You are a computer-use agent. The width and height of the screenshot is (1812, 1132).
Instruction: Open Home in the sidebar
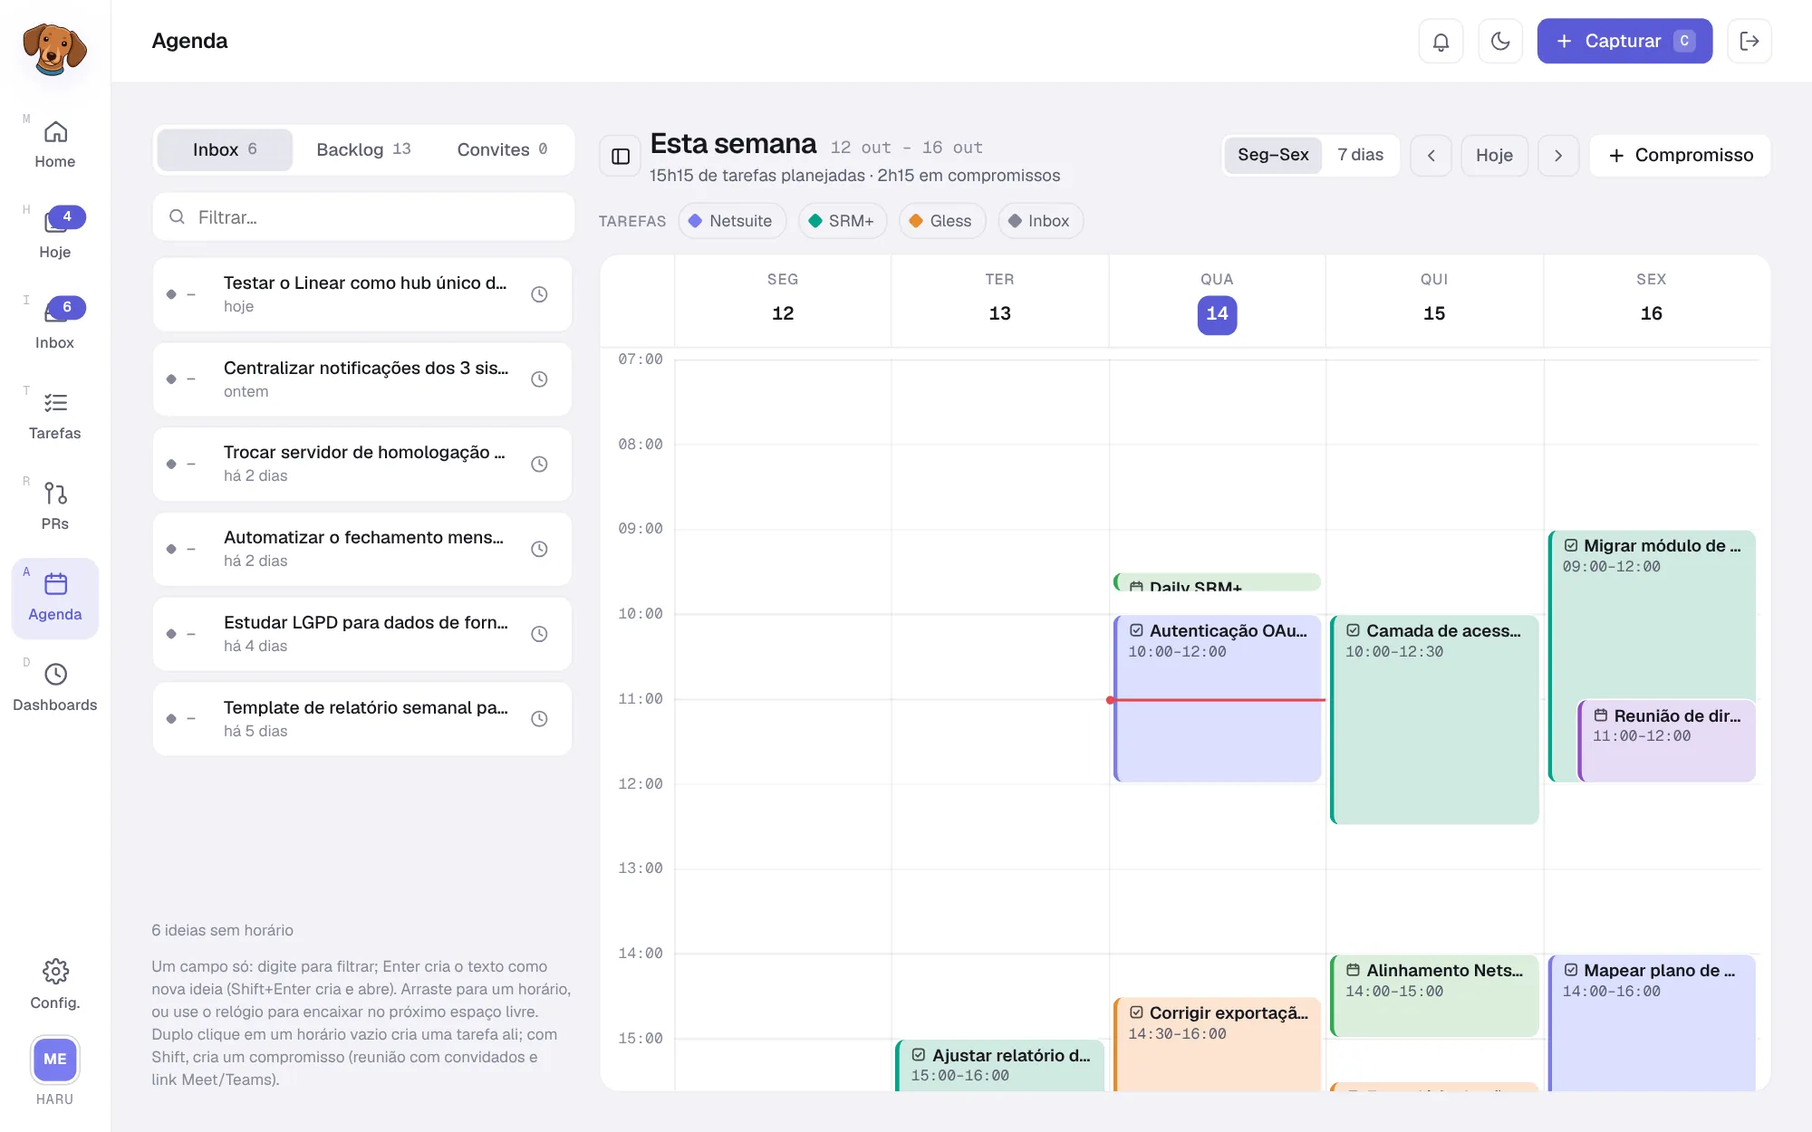55,144
